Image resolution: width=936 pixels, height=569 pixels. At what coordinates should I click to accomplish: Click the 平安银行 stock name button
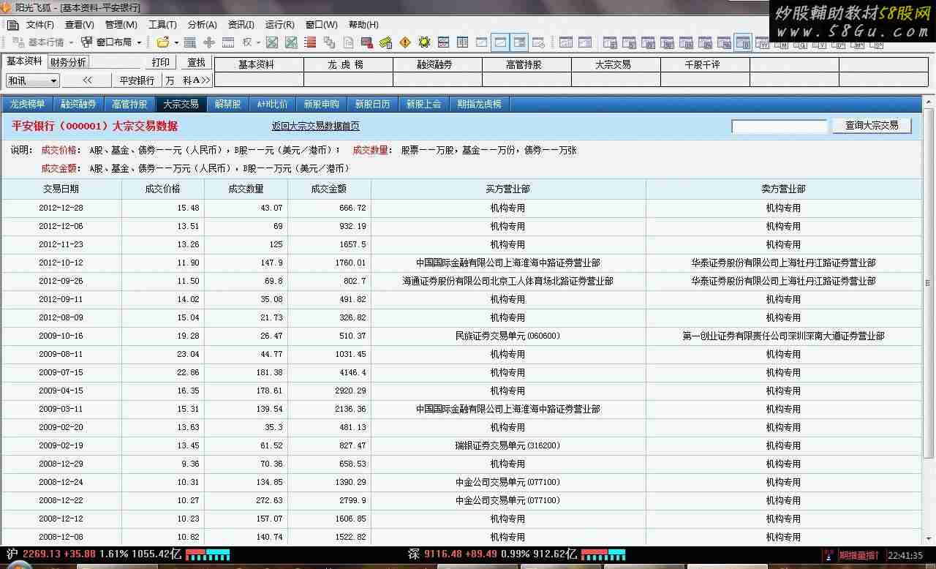[x=137, y=80]
